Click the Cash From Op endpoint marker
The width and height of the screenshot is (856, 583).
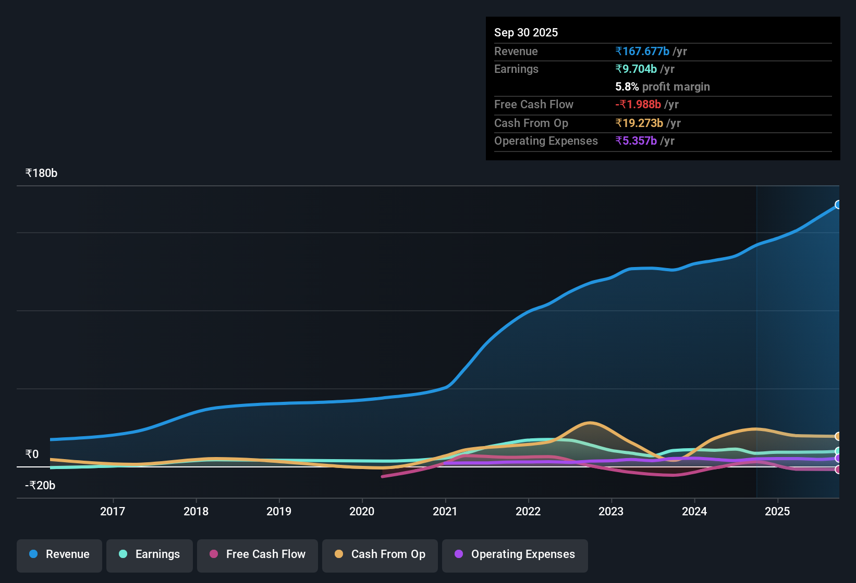tap(839, 436)
